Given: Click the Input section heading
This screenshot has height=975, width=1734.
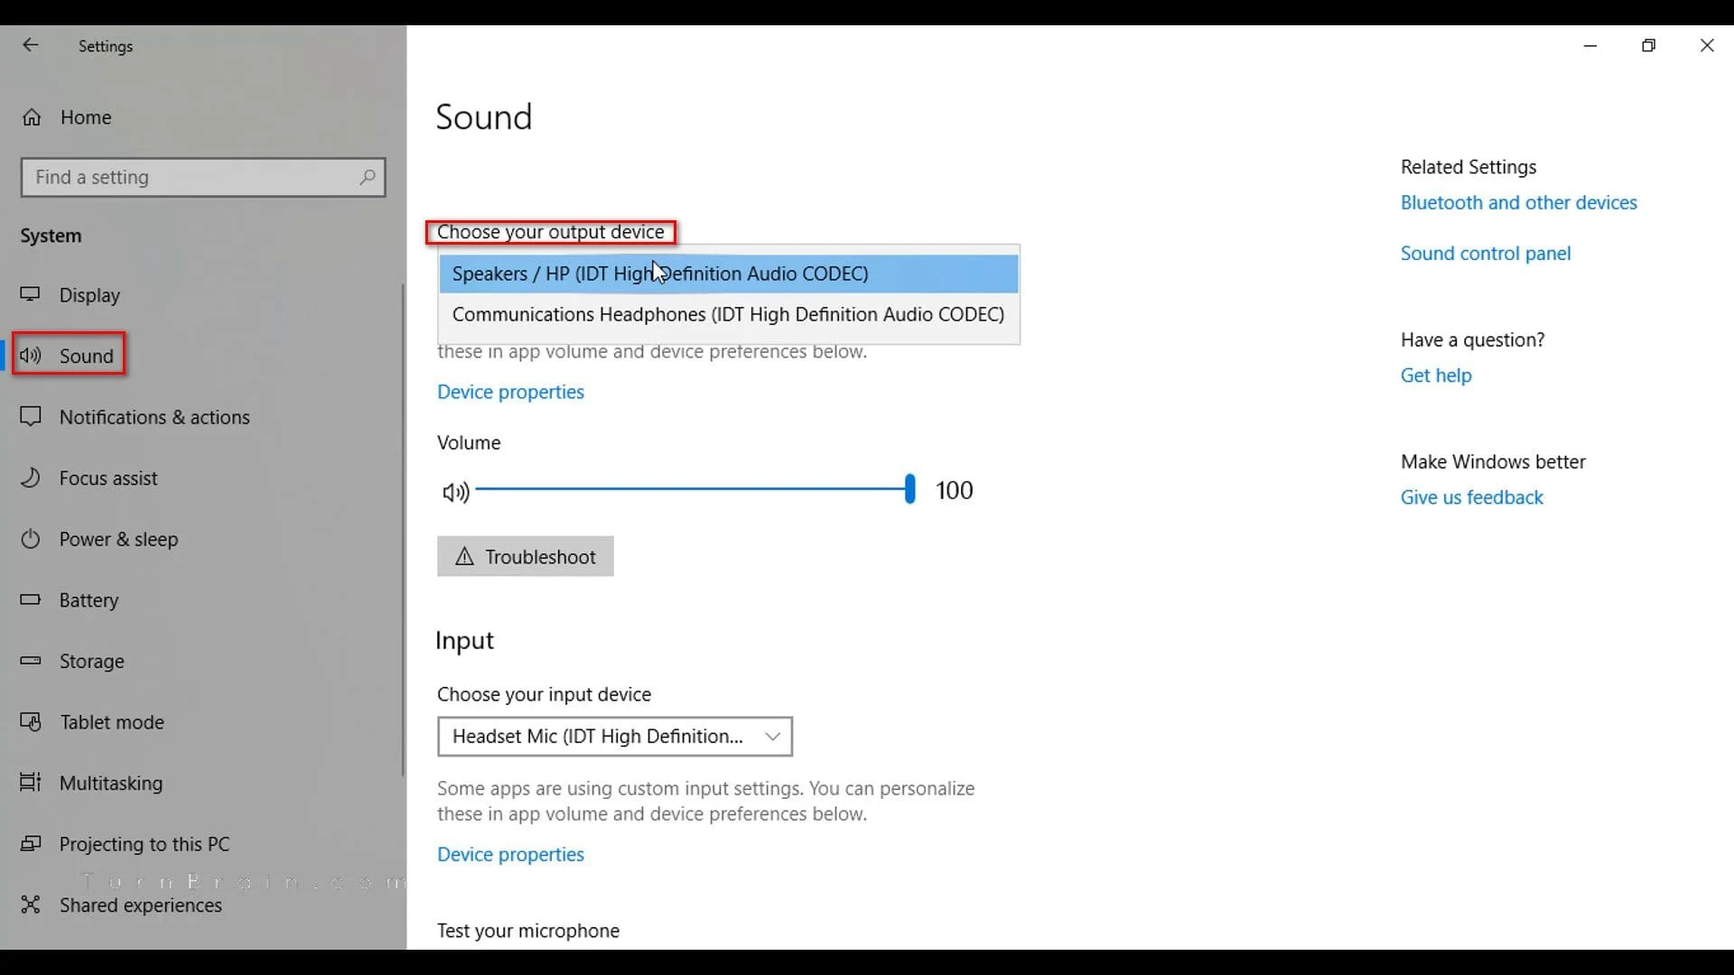Looking at the screenshot, I should coord(464,640).
